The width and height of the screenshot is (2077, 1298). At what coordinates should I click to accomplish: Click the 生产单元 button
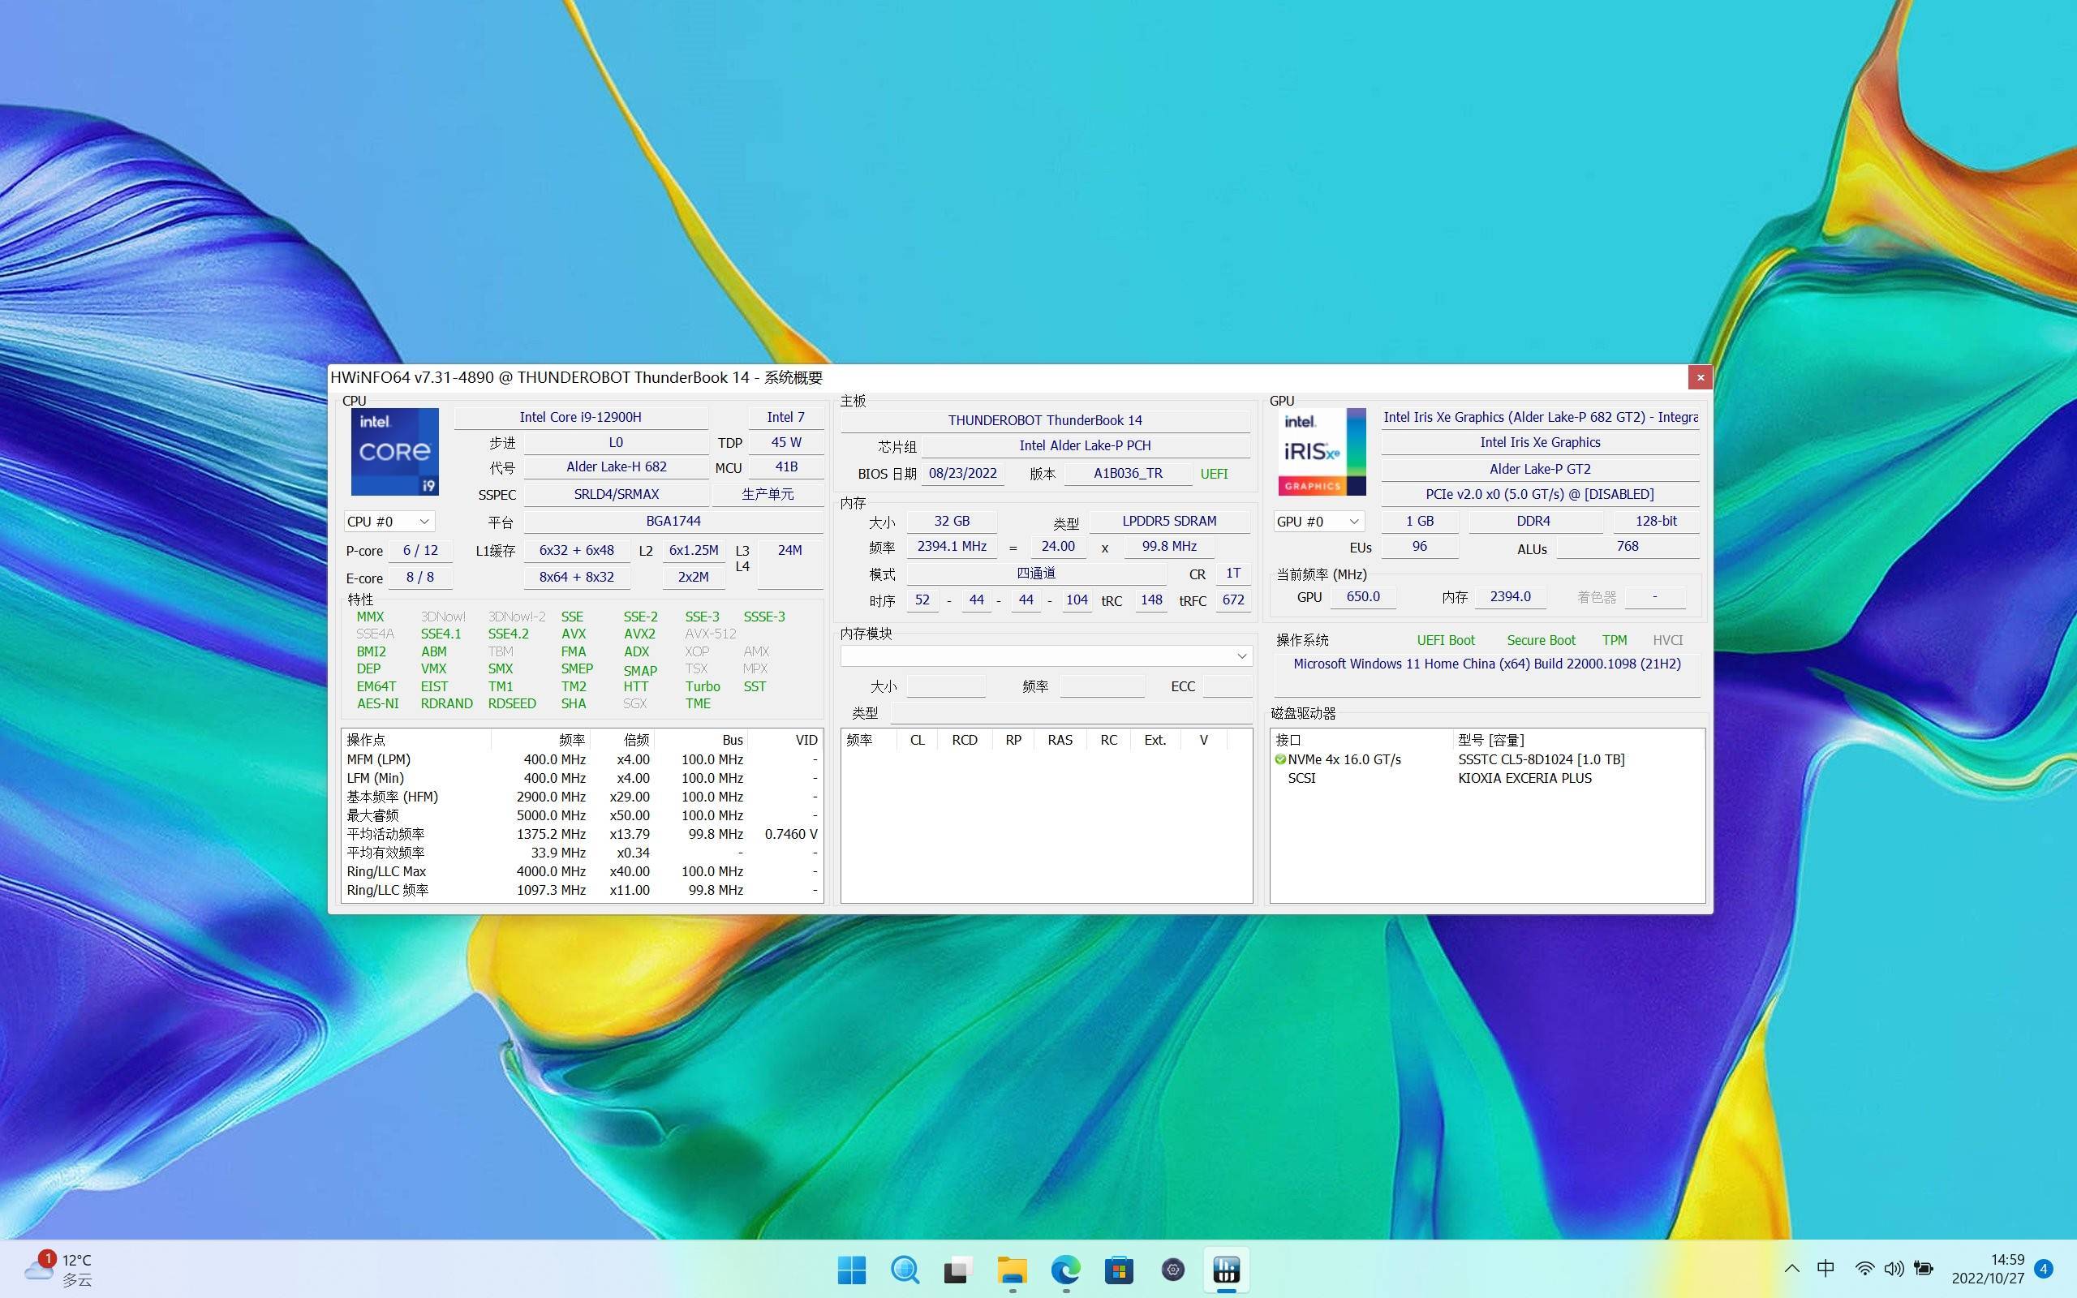[x=768, y=495]
